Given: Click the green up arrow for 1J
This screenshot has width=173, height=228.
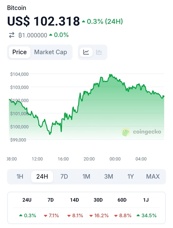Looking at the screenshot, I should (x=138, y=216).
